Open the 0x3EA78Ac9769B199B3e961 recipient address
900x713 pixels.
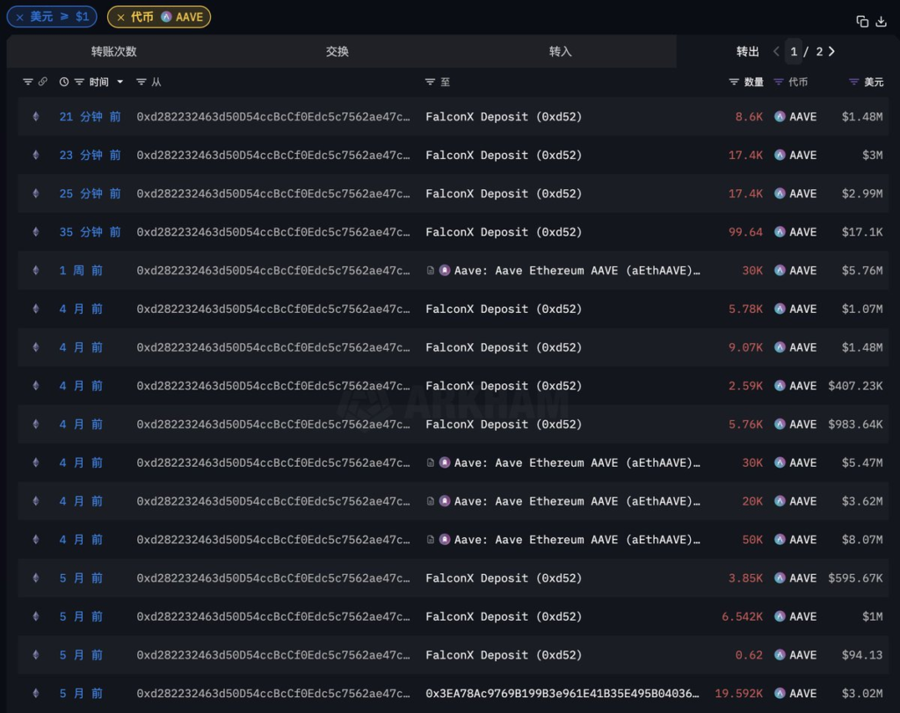click(x=562, y=694)
